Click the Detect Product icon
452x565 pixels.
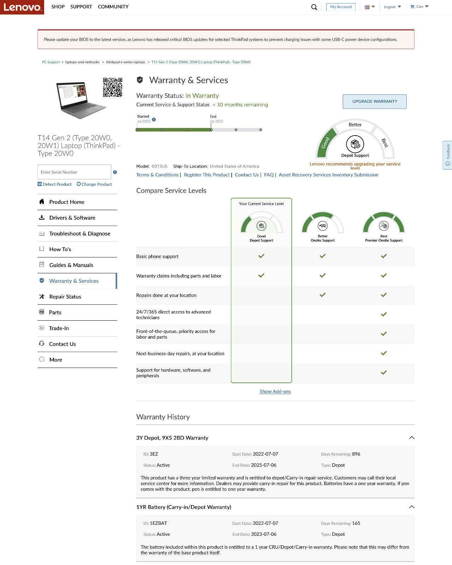(40, 184)
